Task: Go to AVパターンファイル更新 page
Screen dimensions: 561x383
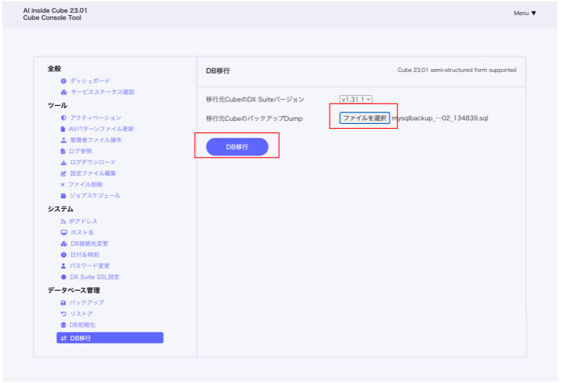Action: (x=102, y=129)
